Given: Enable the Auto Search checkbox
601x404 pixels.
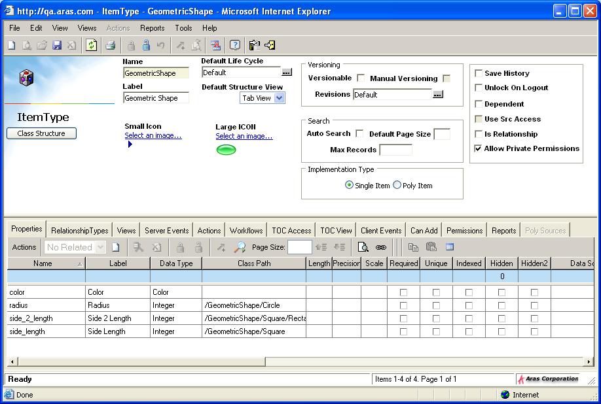Looking at the screenshot, I should click(359, 133).
